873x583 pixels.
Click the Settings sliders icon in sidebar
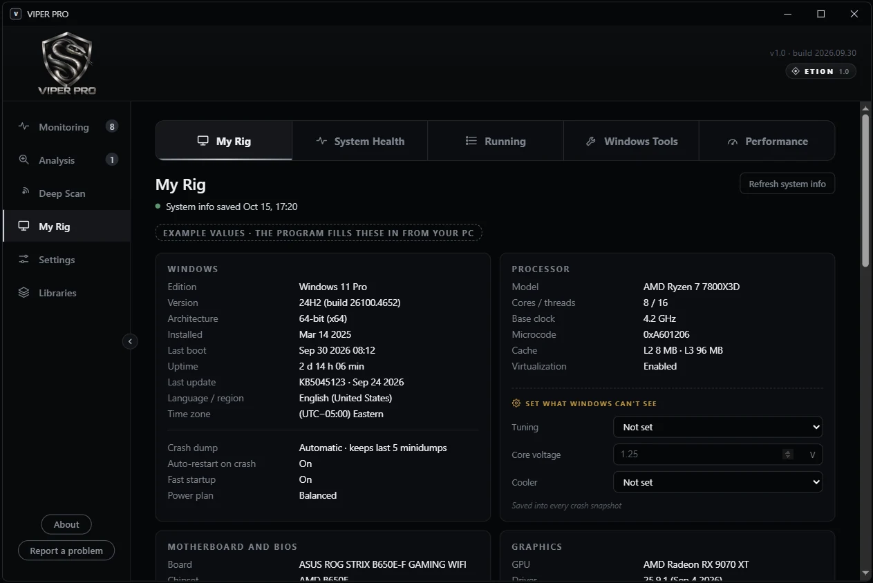(24, 259)
